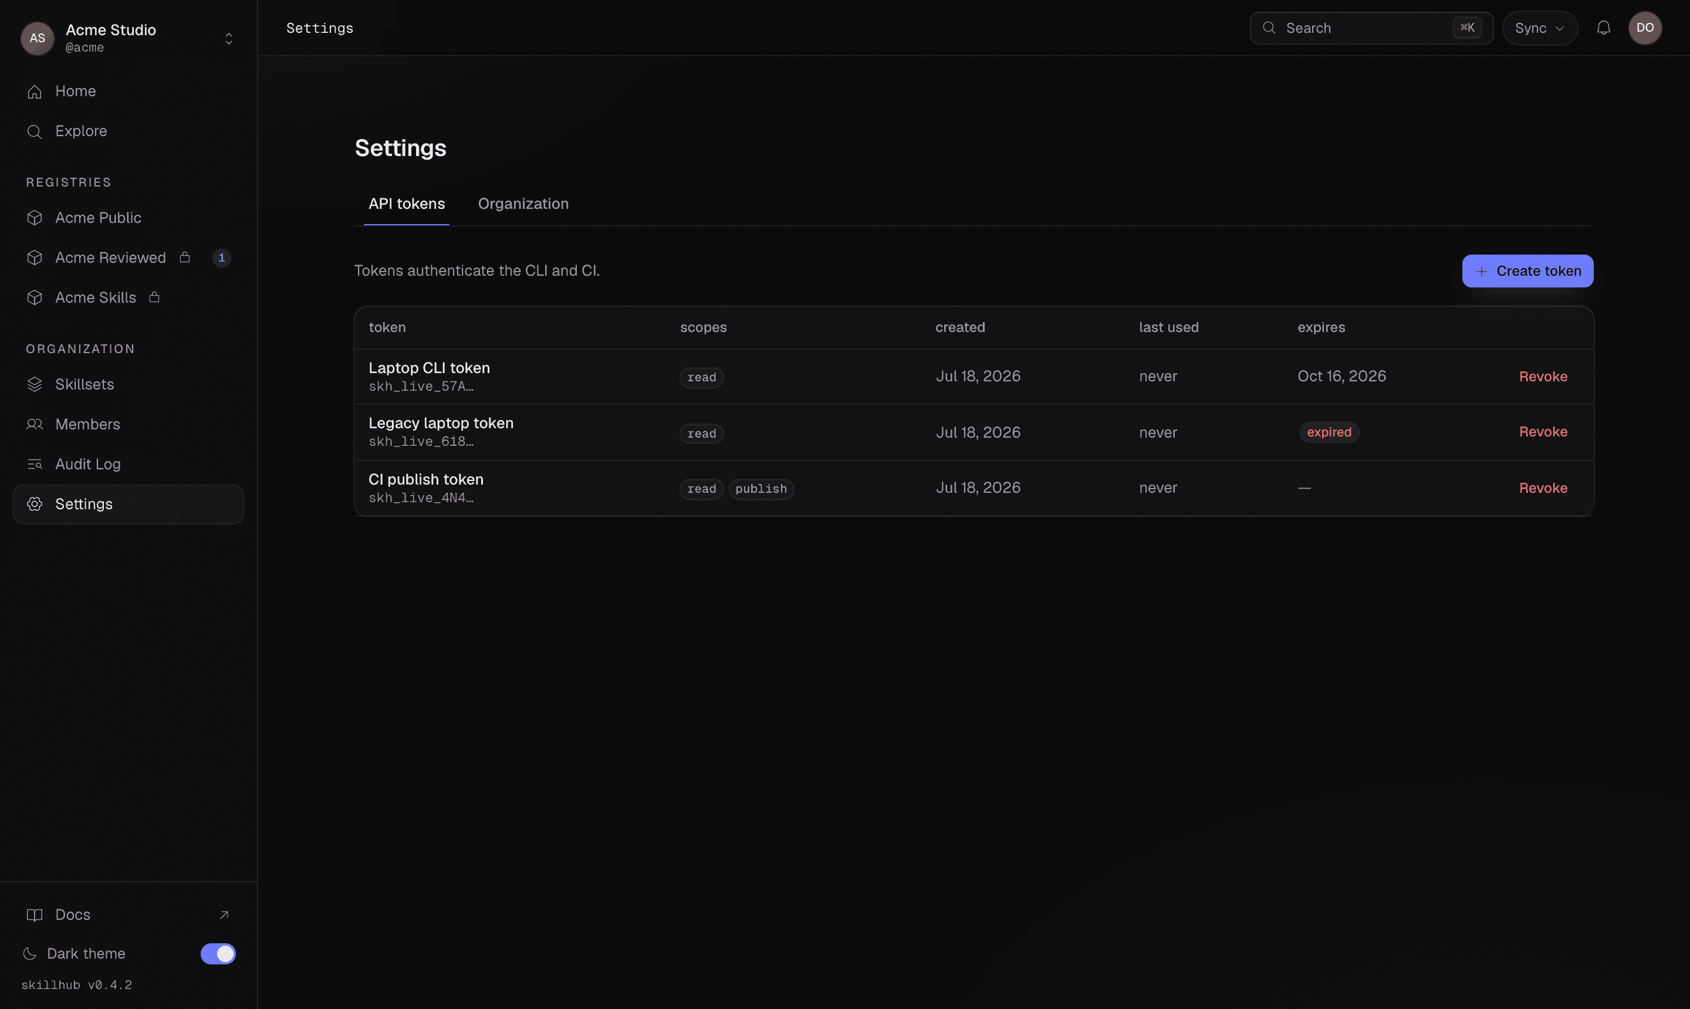Click the read scope chip on Legacy laptop token
Image resolution: width=1690 pixels, height=1009 pixels.
tap(701, 434)
